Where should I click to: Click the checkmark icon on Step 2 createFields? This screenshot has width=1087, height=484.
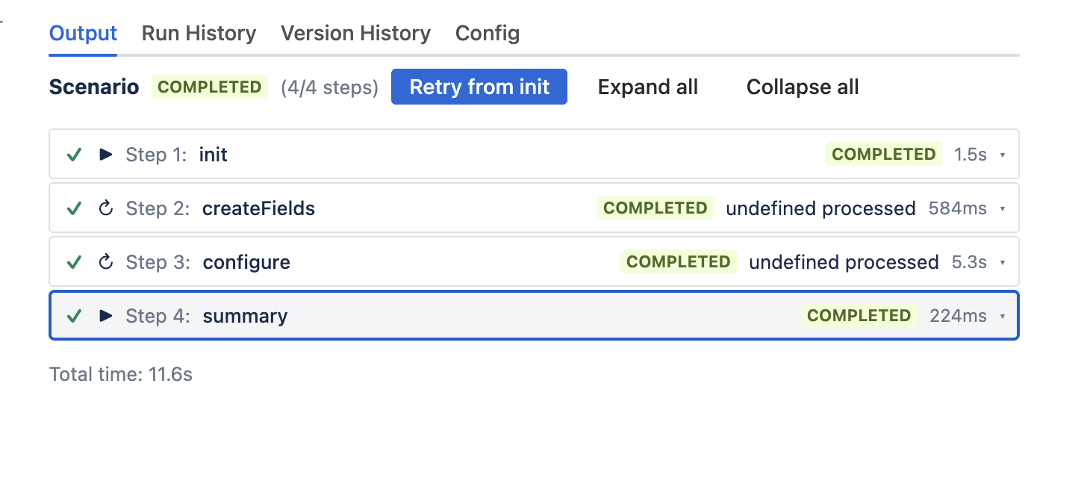73,208
